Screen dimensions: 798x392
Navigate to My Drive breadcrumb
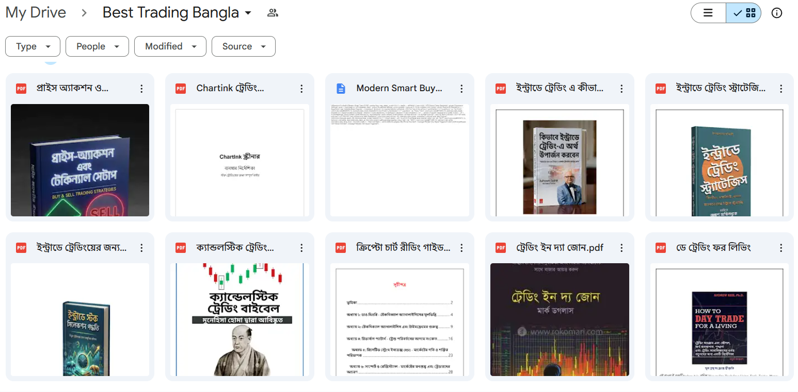[x=36, y=13]
